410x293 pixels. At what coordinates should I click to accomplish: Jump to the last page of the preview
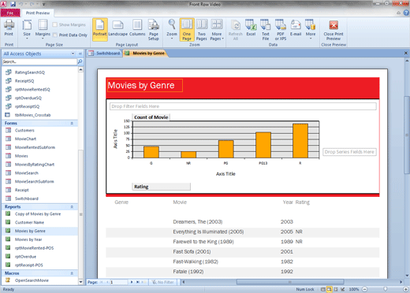coord(138,282)
